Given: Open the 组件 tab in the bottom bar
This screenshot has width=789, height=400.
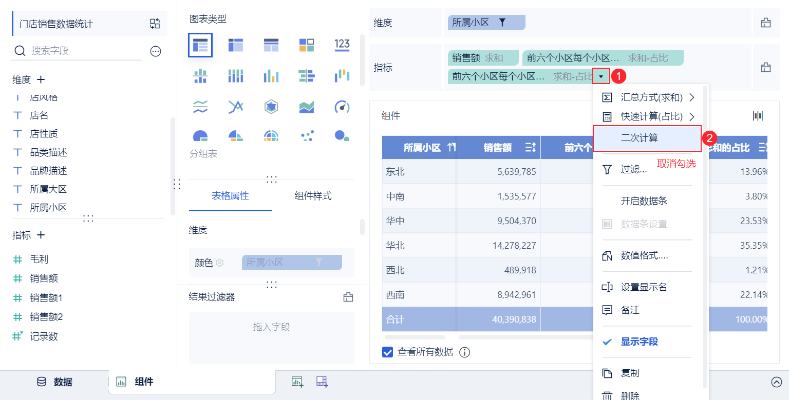Looking at the screenshot, I should (192, 382).
